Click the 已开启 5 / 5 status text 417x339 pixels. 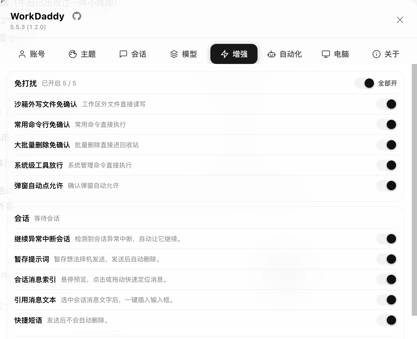59,83
